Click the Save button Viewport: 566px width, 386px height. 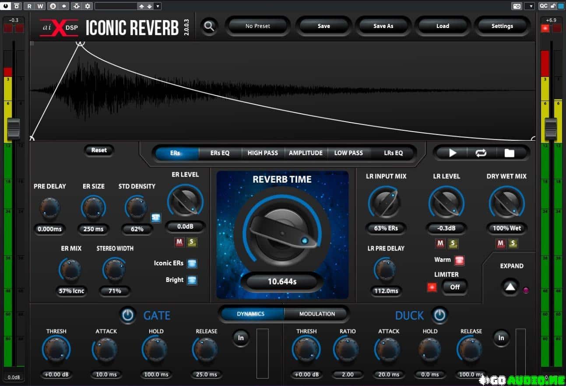click(x=324, y=26)
